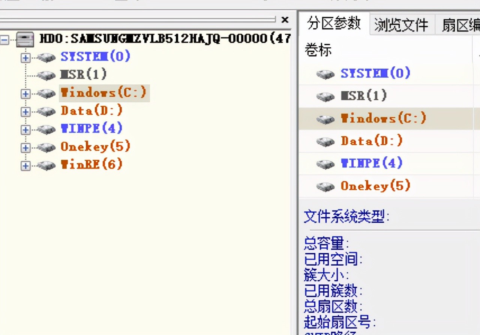
Task: Expand the Windows(C:) tree node
Action: pos(25,94)
